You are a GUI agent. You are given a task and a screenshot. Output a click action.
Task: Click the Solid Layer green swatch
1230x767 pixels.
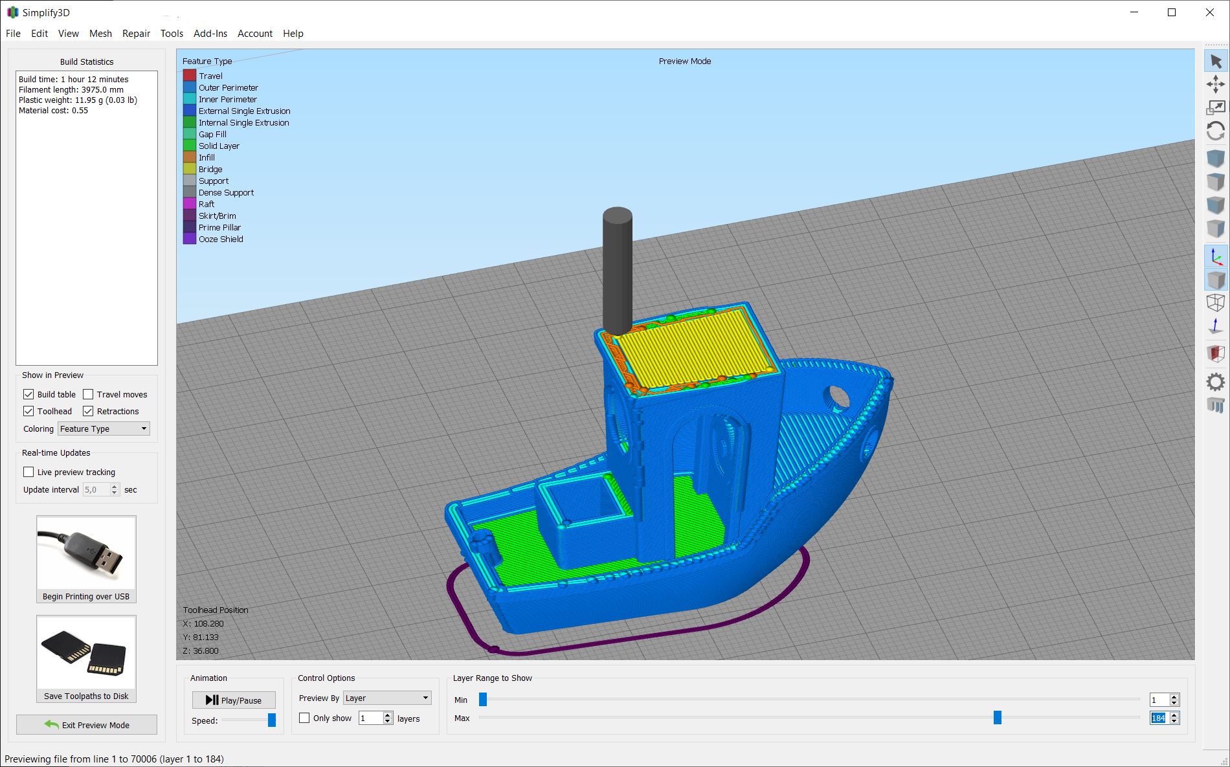click(x=189, y=146)
